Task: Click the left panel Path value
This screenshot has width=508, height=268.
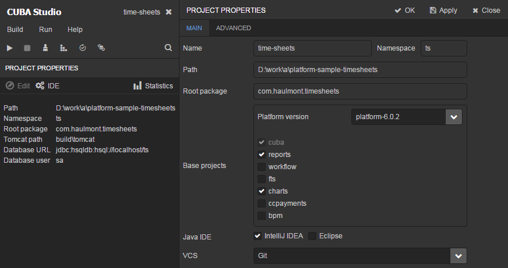Action: coord(116,108)
